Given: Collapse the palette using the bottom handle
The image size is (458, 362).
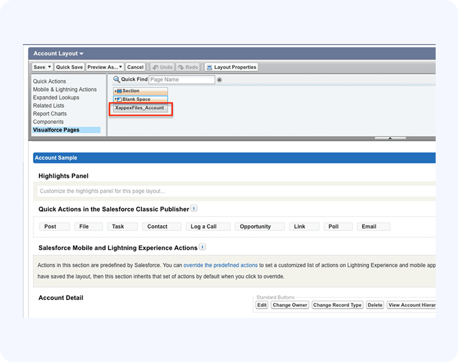Looking at the screenshot, I should (x=390, y=137).
